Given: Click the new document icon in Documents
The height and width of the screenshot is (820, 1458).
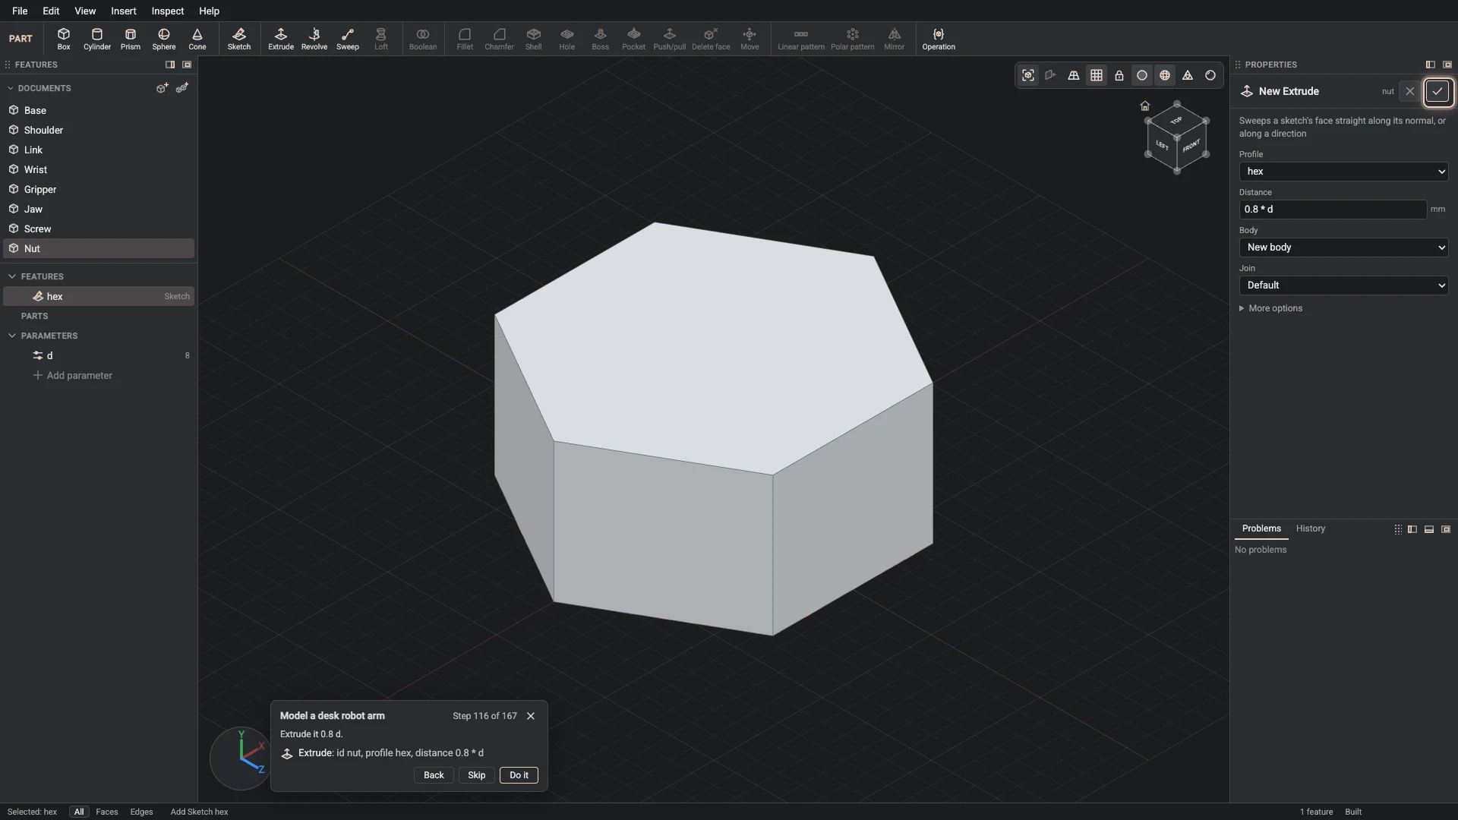Looking at the screenshot, I should pyautogui.click(x=162, y=88).
